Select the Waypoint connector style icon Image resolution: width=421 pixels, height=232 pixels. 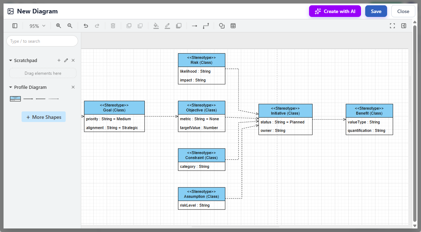coord(206,25)
